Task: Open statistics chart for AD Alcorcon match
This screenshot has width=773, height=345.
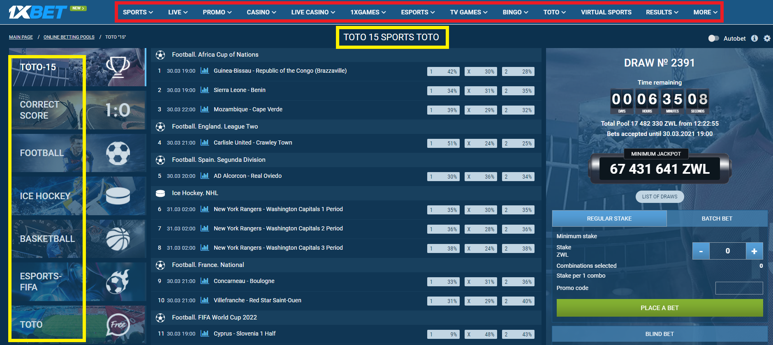Action: 205,176
